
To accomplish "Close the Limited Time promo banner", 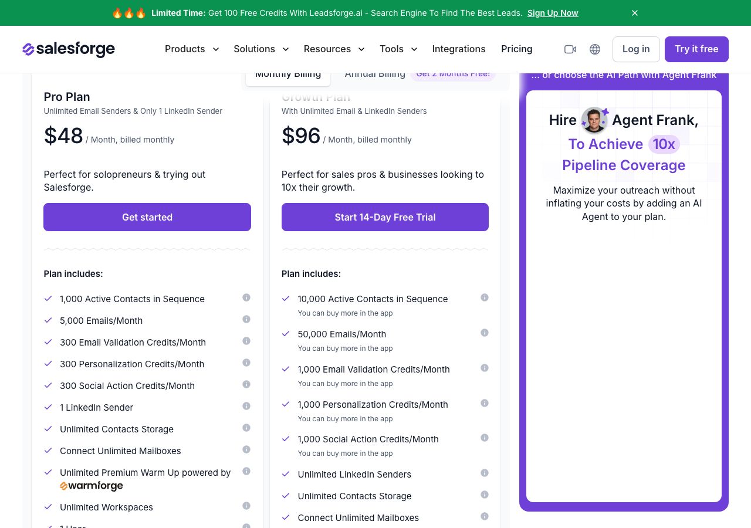I will coord(635,13).
